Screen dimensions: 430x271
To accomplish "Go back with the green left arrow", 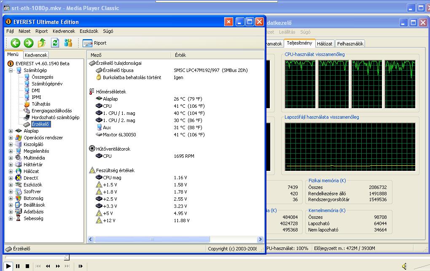I will click(x=15, y=43).
